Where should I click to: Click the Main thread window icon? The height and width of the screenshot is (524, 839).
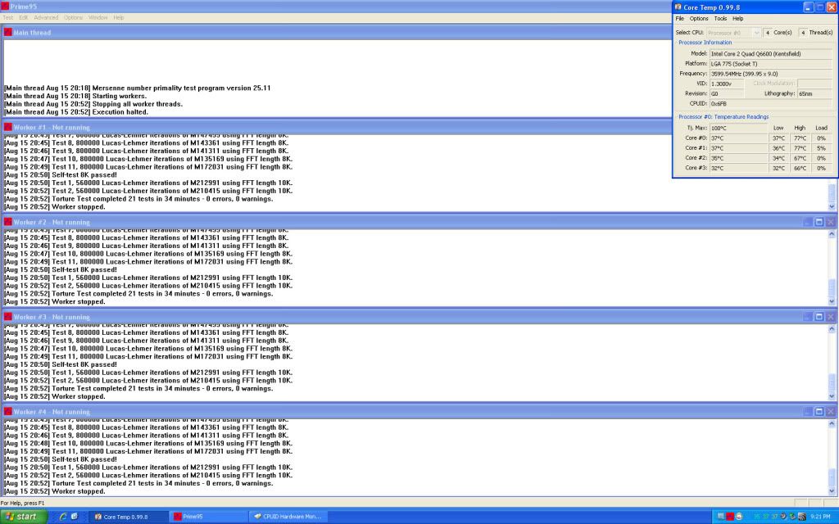(8, 33)
